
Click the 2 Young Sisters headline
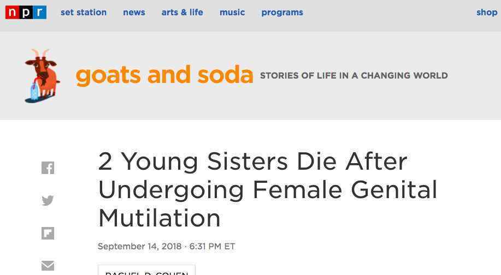click(x=267, y=189)
